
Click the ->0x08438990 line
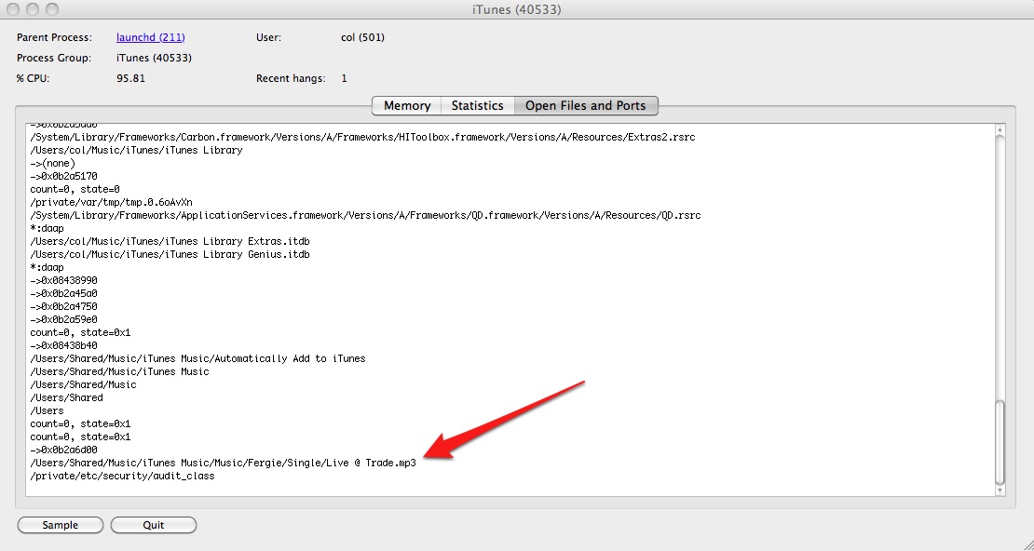tap(64, 281)
